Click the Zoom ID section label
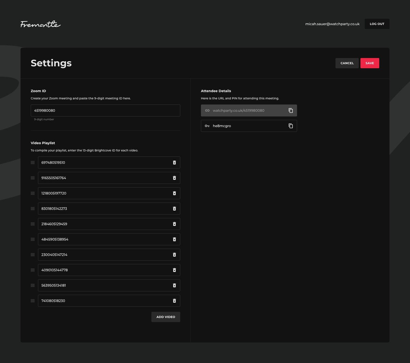This screenshot has width=410, height=363. [x=38, y=91]
